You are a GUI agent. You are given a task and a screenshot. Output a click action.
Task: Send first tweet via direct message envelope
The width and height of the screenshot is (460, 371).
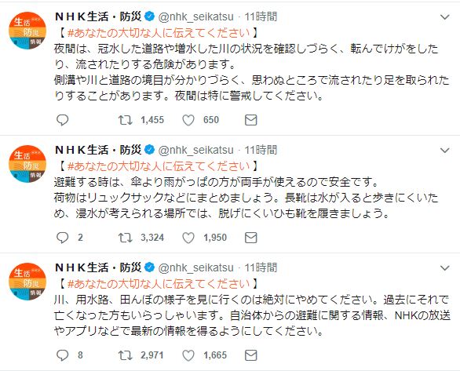point(251,120)
